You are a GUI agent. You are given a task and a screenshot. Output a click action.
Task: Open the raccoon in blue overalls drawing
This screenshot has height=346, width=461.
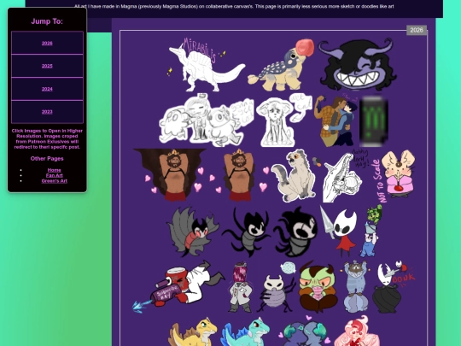[x=355, y=287]
